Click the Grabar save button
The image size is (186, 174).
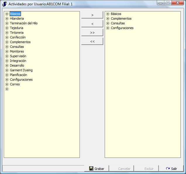point(97,168)
